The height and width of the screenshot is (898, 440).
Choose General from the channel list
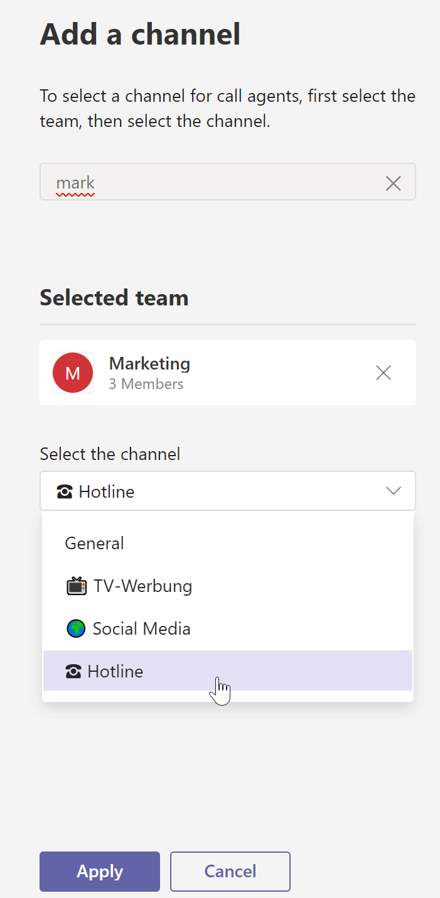click(95, 543)
